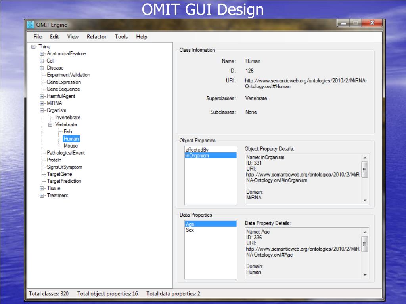Click the Subclasses value None
Screen dimensions: 406x304
251,112
